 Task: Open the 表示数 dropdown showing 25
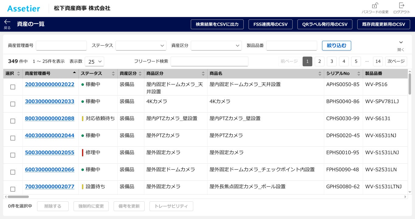(x=94, y=61)
